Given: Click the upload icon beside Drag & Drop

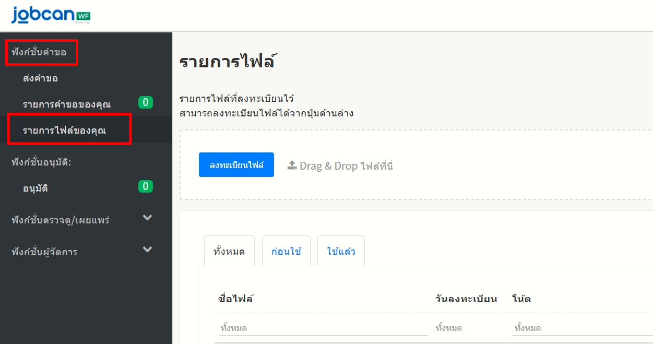Looking at the screenshot, I should [x=292, y=165].
